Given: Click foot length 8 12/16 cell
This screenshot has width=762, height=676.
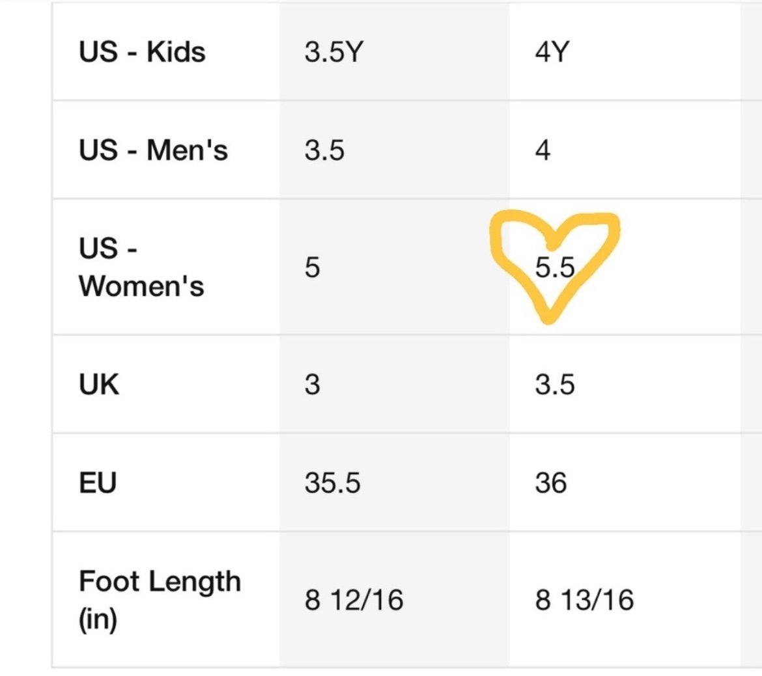Looking at the screenshot, I should tap(395, 600).
